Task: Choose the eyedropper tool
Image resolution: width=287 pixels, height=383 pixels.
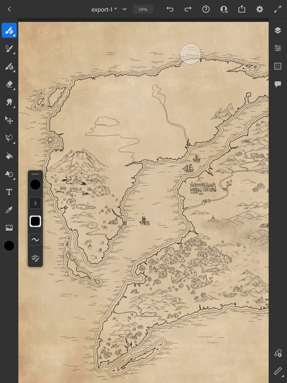Action: pos(9,210)
